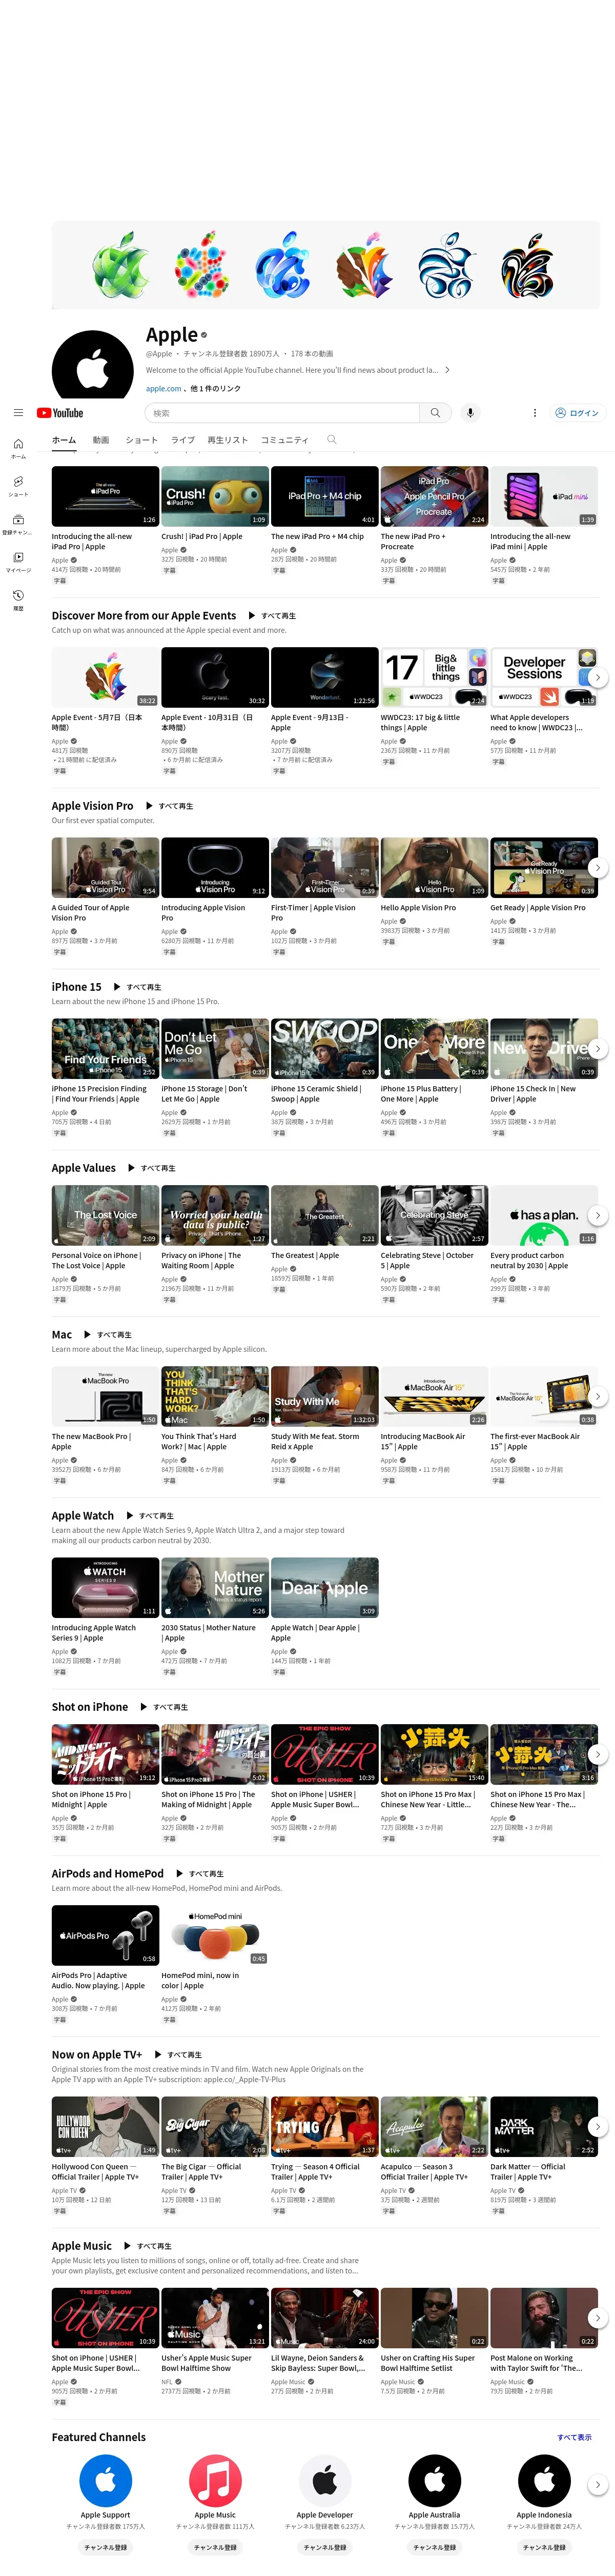Open the Apple Australia channel avatar
This screenshot has height=2576, width=615.
(x=434, y=2479)
